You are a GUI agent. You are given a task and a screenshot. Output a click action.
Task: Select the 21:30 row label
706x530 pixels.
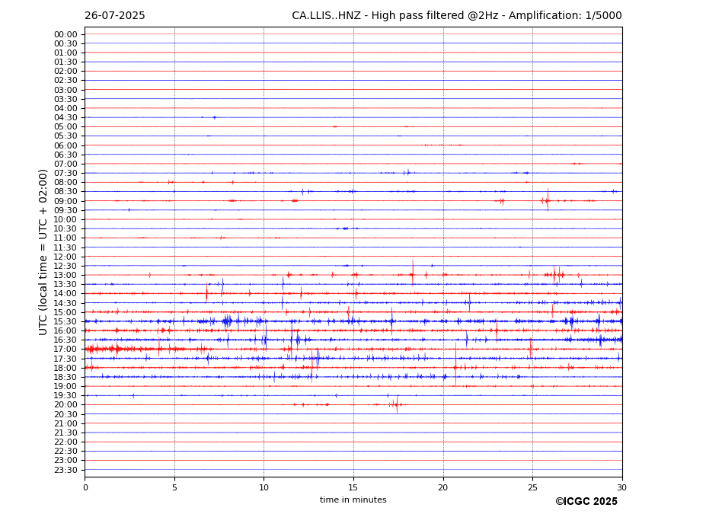coord(65,433)
